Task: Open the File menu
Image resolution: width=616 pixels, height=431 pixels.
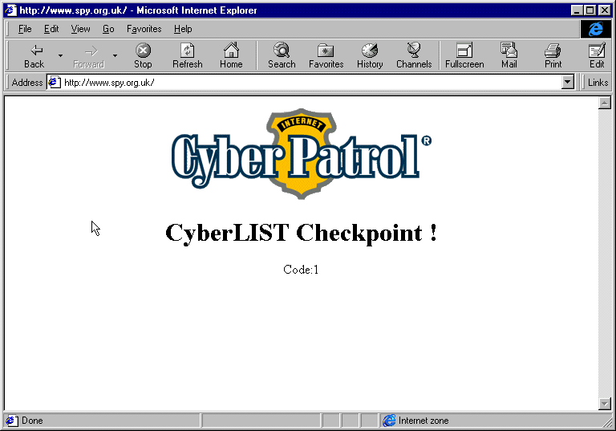Action: pyautogui.click(x=25, y=29)
